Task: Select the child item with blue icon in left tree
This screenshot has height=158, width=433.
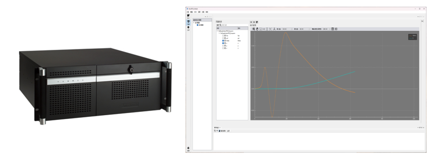Action: (200, 25)
